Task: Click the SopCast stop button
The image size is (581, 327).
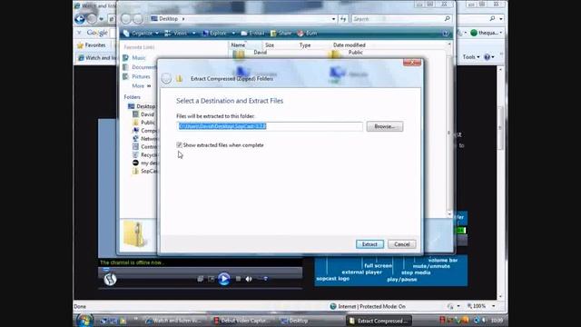Action: coord(238,279)
